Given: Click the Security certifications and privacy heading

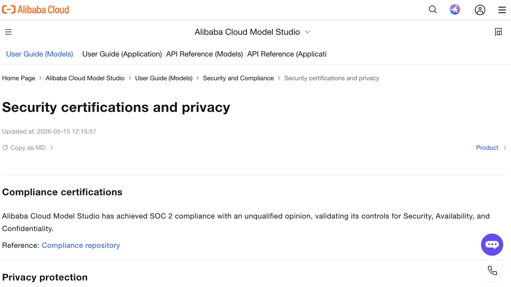Looking at the screenshot, I should tap(116, 107).
